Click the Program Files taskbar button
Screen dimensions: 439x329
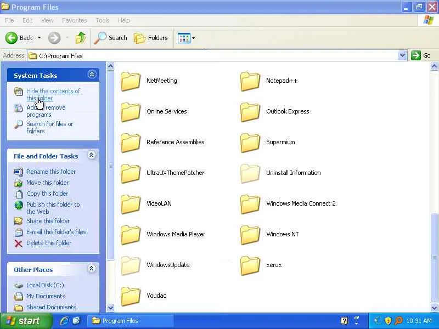(130, 321)
